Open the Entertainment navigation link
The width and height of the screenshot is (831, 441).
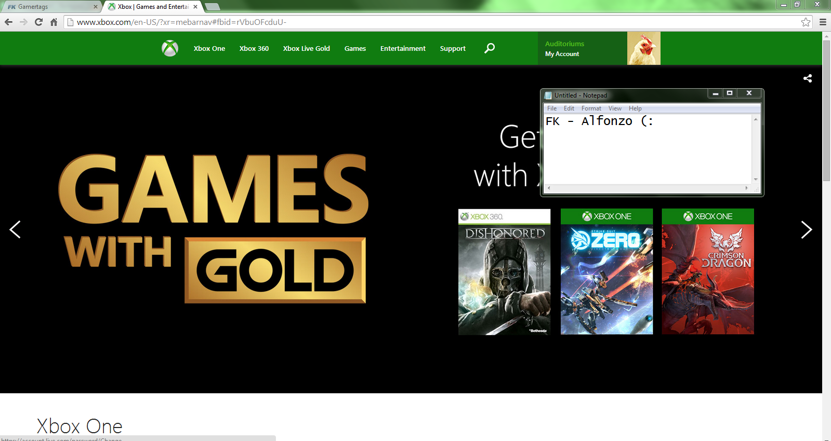pos(403,48)
